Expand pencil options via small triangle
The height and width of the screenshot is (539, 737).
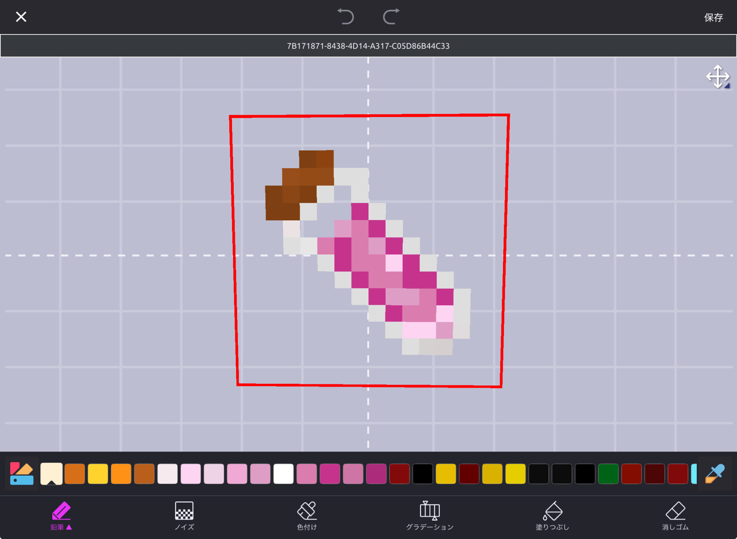(x=69, y=527)
